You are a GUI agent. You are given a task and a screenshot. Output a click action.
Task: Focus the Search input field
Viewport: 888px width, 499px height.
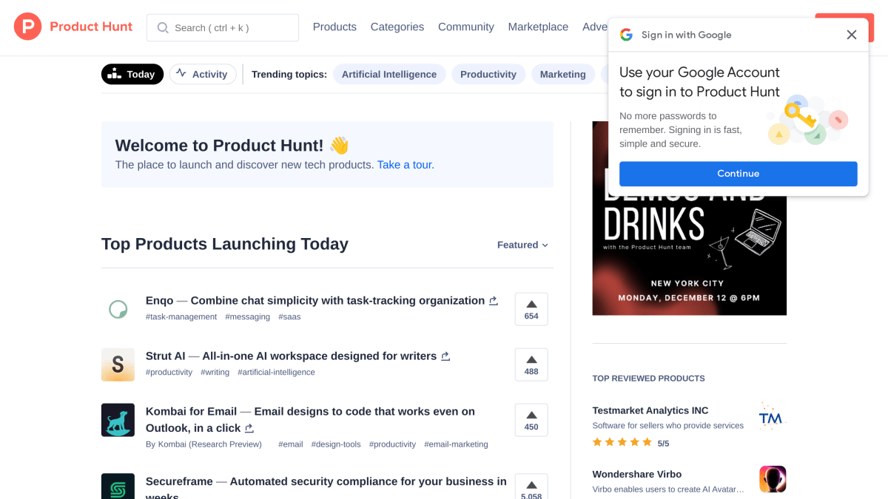223,27
